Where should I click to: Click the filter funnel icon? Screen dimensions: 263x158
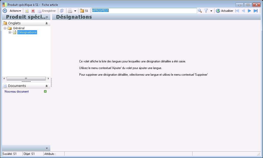(x=206, y=11)
